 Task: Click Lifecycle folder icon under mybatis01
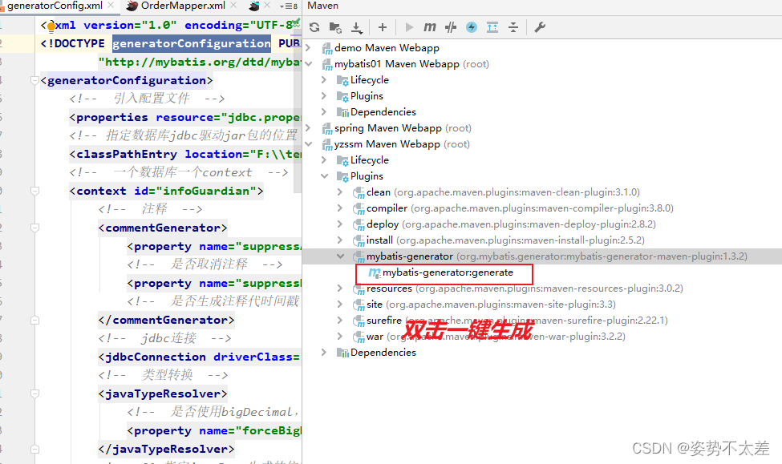342,80
